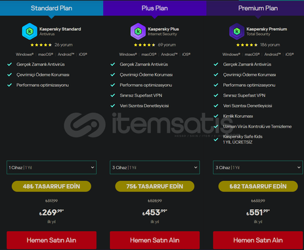Click the 48₺ Tasarruf Edin badge

tap(51, 186)
